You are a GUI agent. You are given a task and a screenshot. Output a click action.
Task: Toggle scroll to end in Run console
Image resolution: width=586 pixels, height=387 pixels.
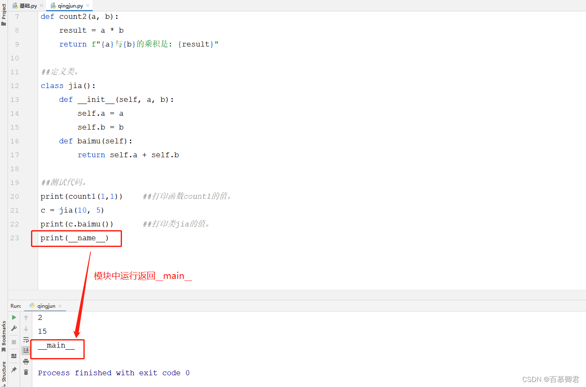click(26, 350)
